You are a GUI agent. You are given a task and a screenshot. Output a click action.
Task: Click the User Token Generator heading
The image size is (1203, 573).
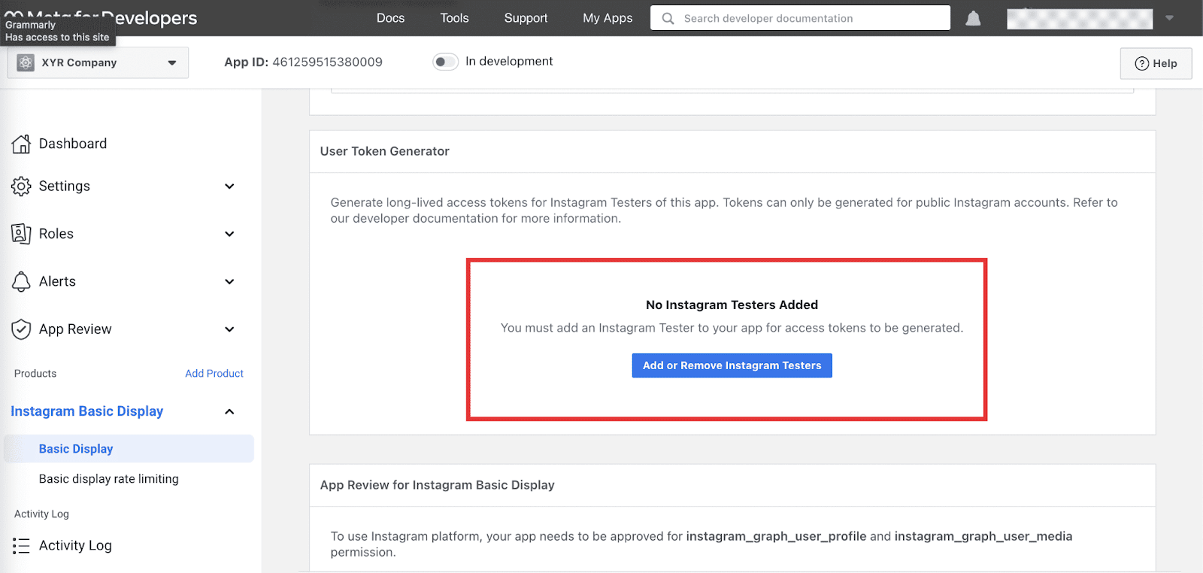(384, 151)
